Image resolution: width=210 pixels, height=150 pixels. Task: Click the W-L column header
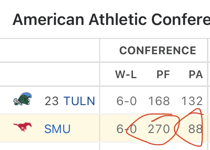tap(126, 75)
